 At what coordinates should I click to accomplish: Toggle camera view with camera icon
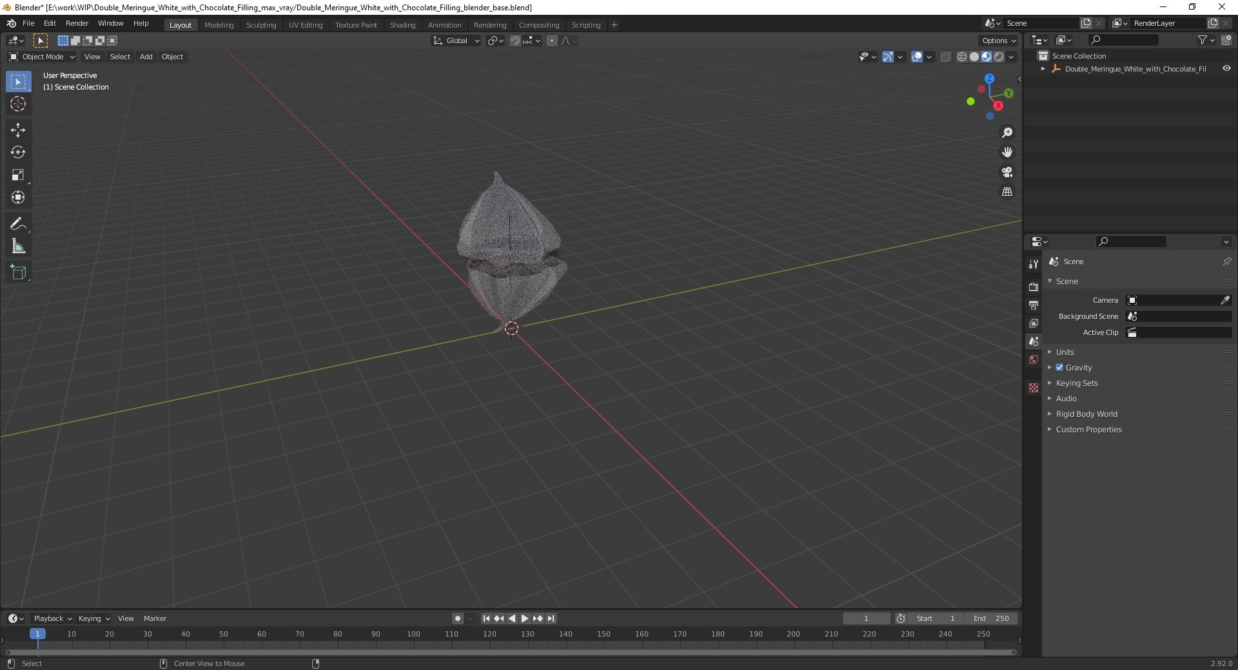(x=1007, y=172)
